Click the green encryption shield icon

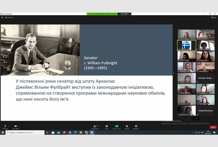point(2,17)
